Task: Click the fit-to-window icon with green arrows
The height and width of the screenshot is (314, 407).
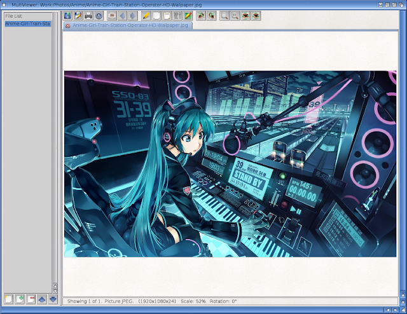Action: pyautogui.click(x=245, y=16)
